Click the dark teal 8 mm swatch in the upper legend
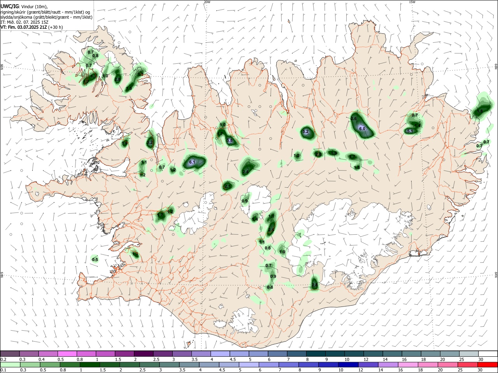Viewport: 498px width, 373px height. pyautogui.click(x=316, y=354)
